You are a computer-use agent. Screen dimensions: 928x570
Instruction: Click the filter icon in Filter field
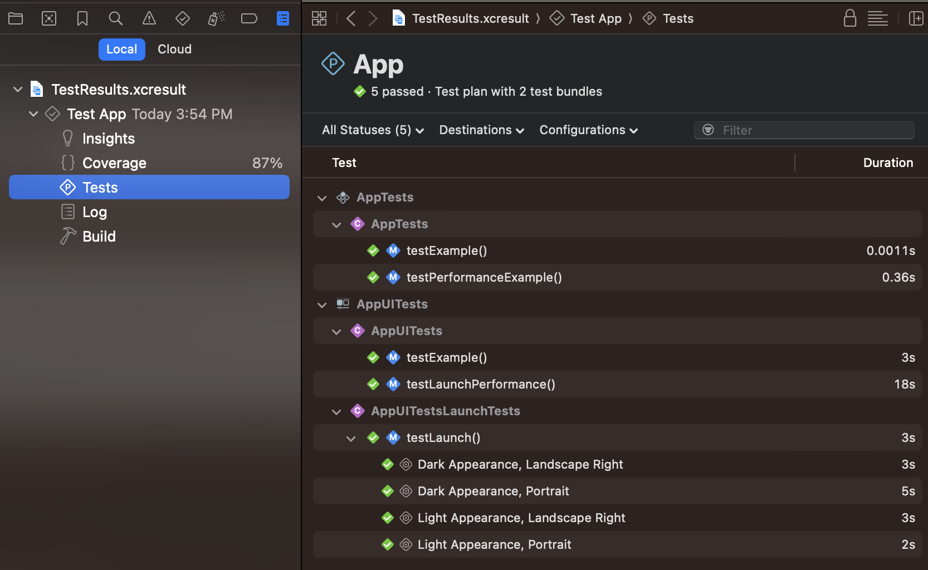pos(708,130)
